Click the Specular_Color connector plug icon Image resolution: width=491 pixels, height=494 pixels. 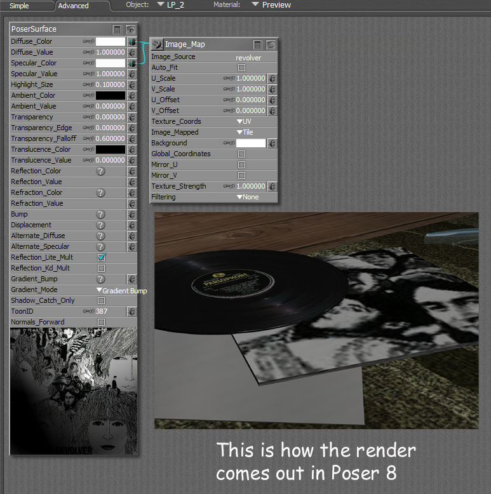(x=132, y=63)
